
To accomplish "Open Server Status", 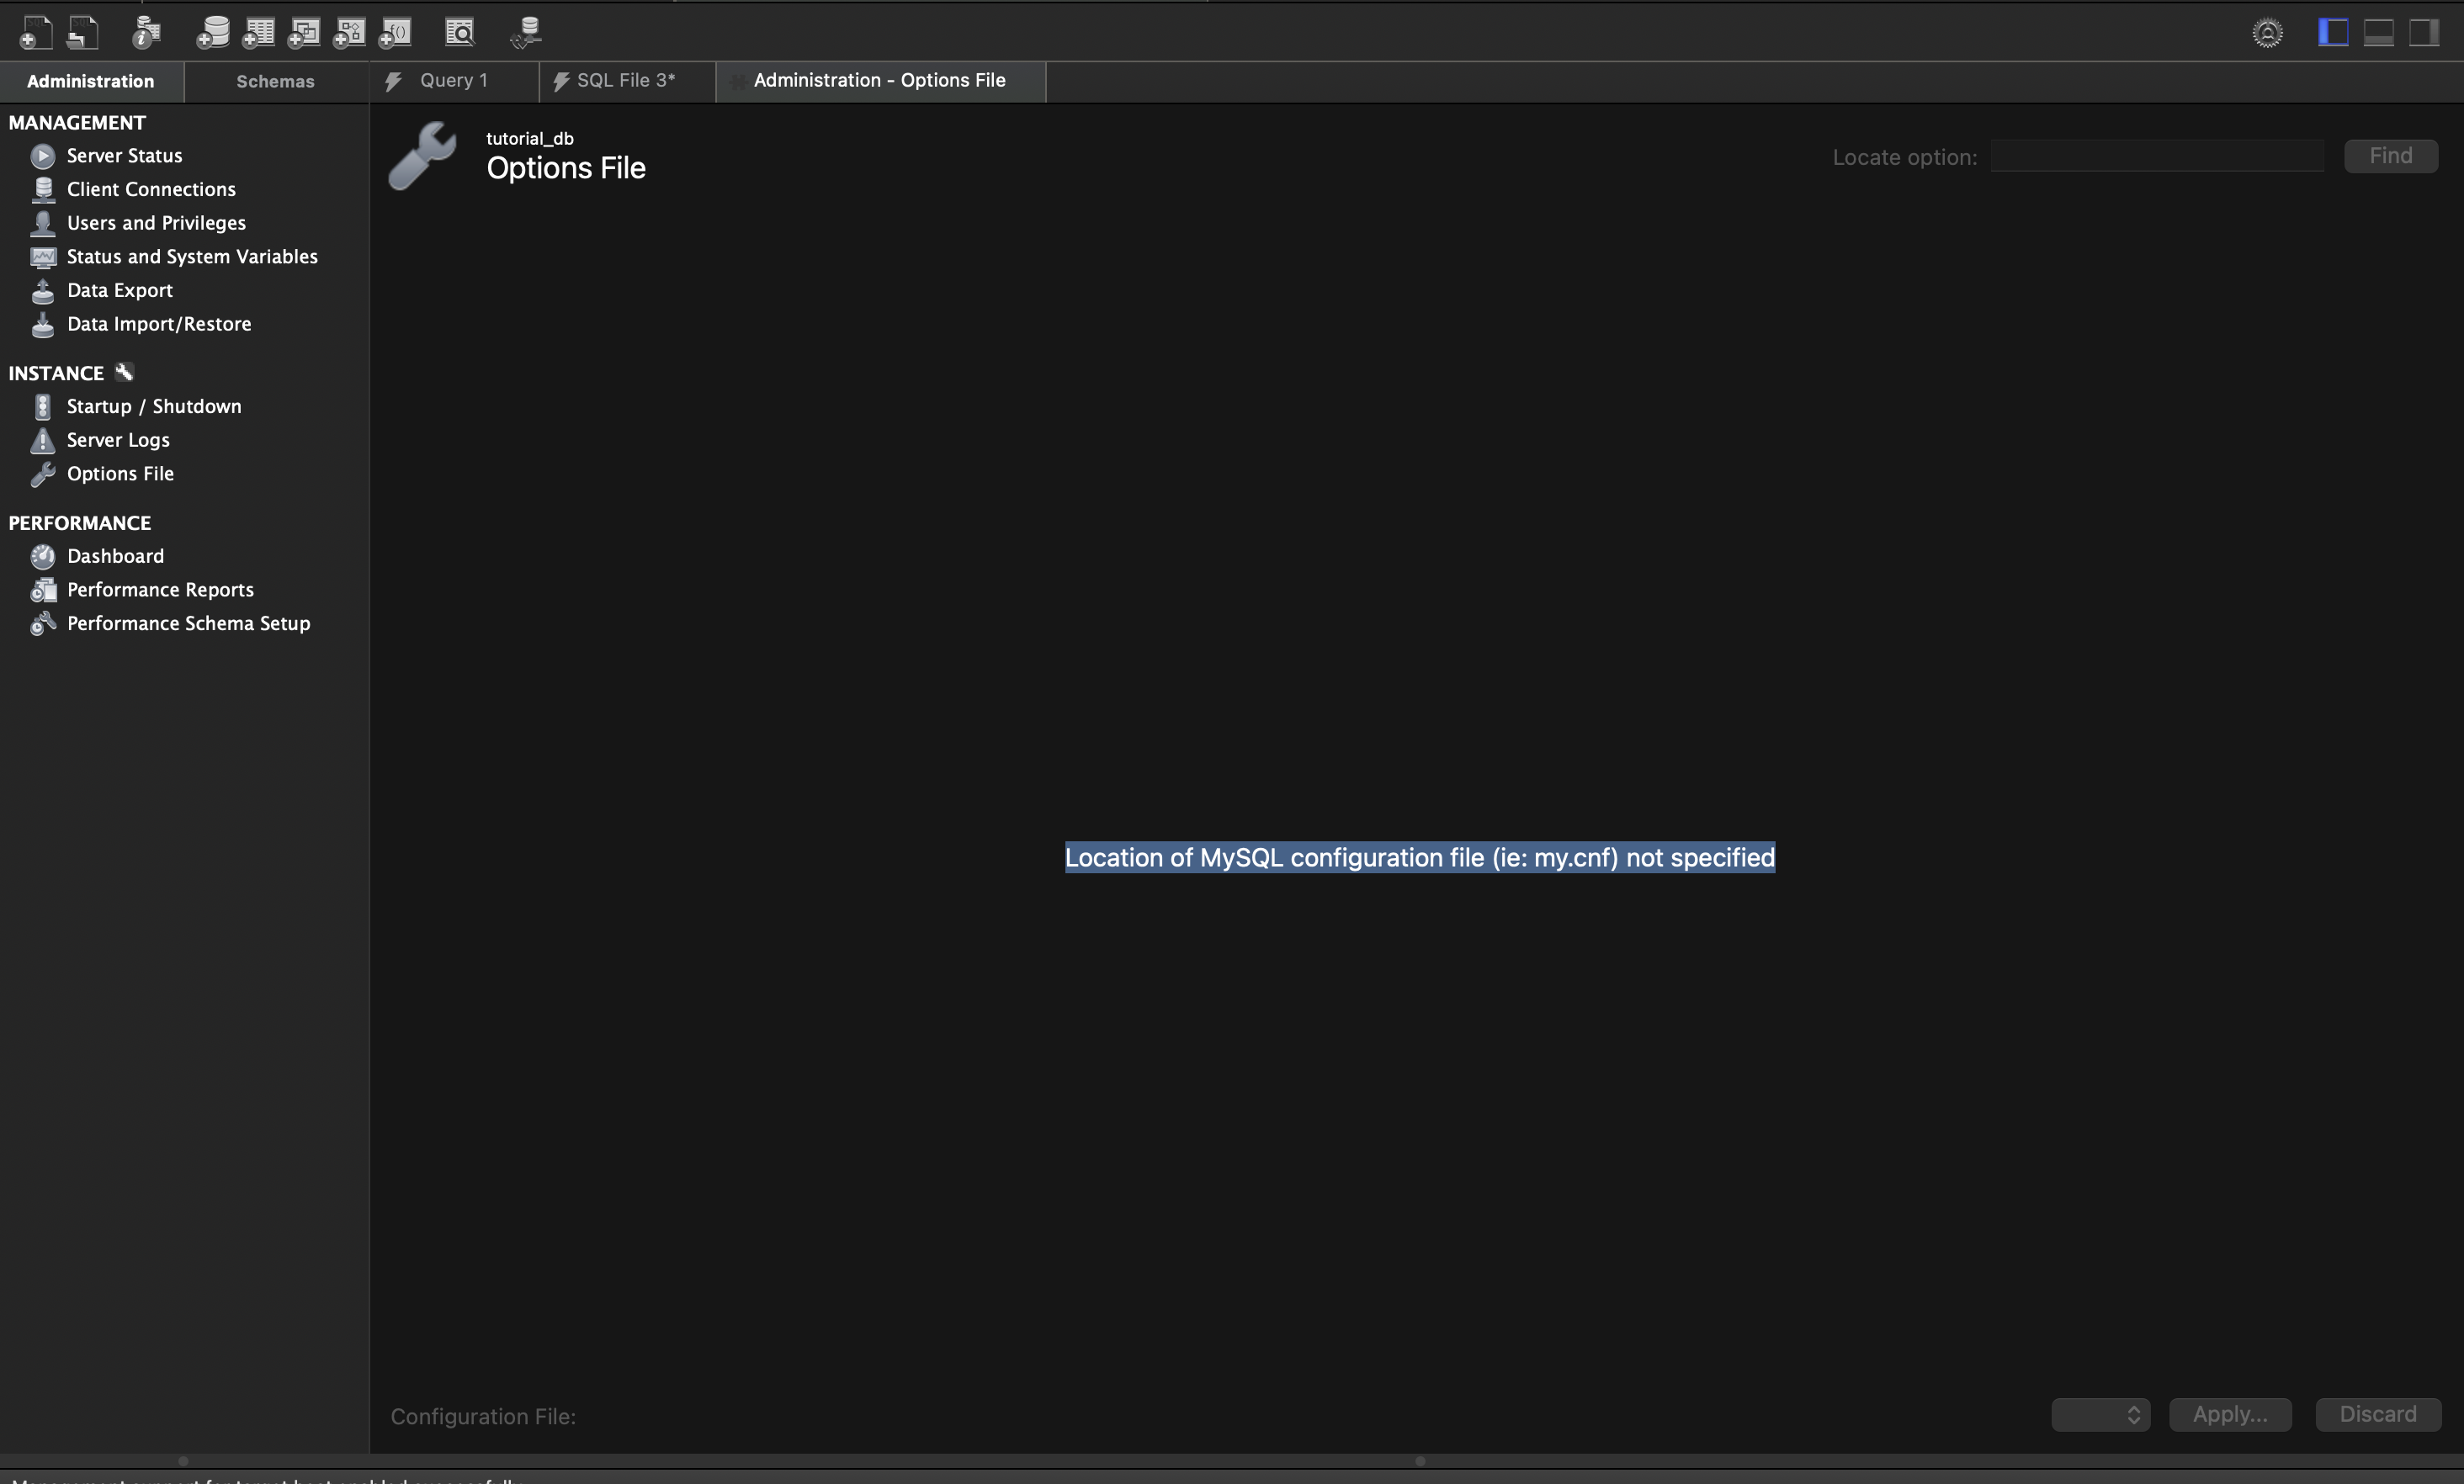I will [x=124, y=155].
